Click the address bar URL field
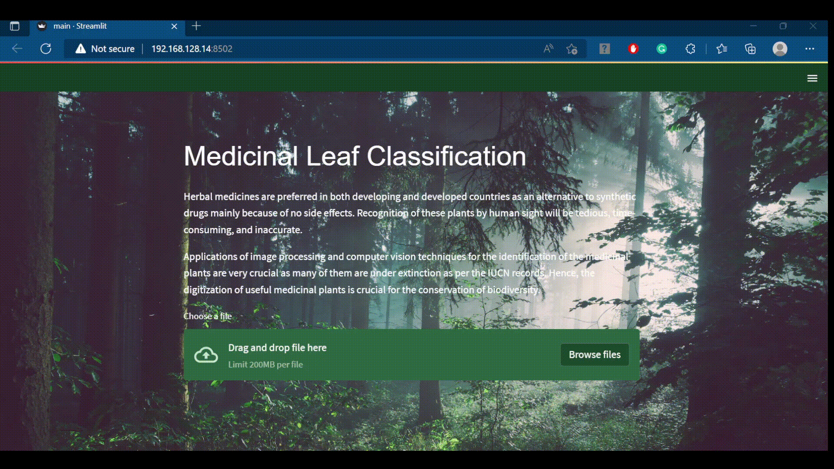Image resolution: width=834 pixels, height=469 pixels. pyautogui.click(x=304, y=49)
